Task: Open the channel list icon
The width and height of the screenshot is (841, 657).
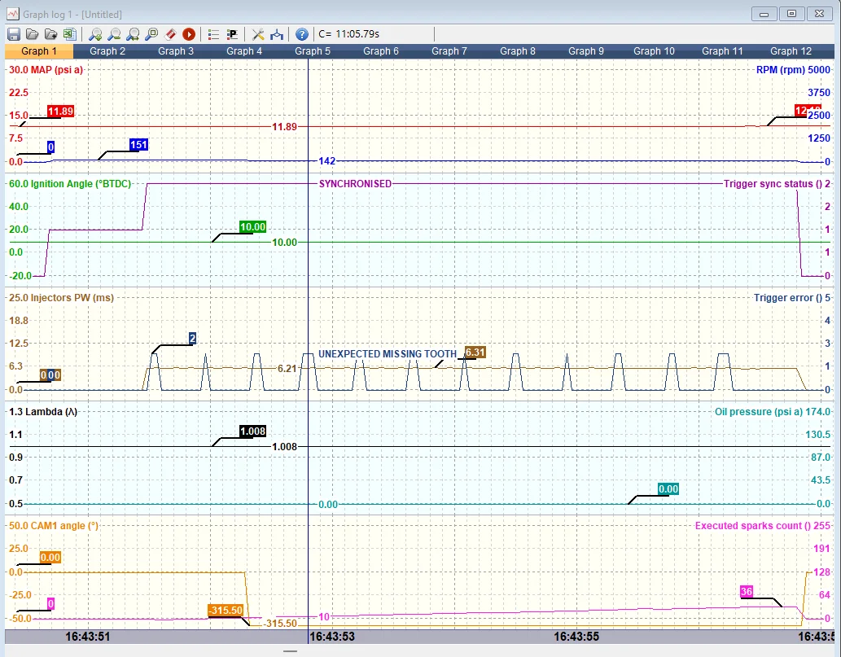Action: coord(213,34)
